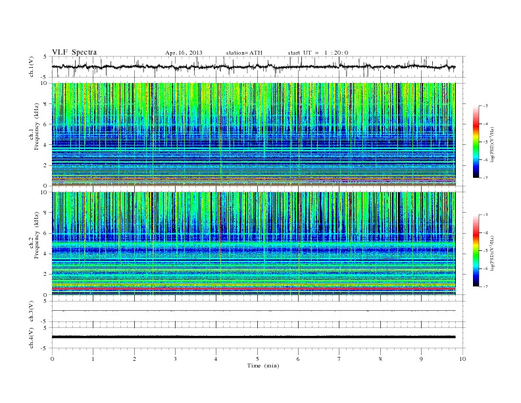Click the 'ch.3(V)' axis label
The image size is (521, 403).
(31, 311)
